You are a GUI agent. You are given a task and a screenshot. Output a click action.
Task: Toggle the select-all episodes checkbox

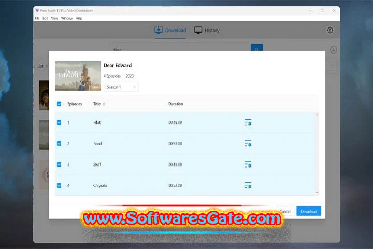[x=59, y=104]
